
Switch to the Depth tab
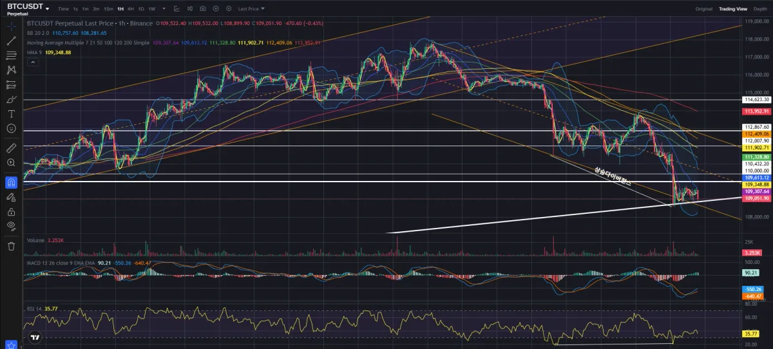click(x=759, y=9)
